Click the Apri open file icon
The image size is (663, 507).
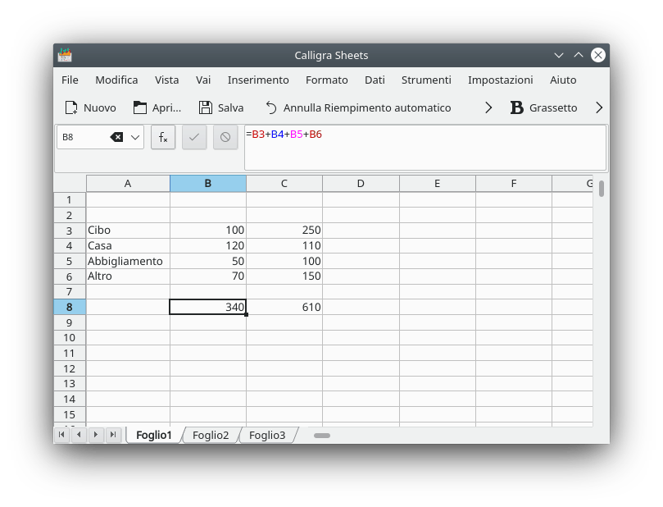(140, 107)
